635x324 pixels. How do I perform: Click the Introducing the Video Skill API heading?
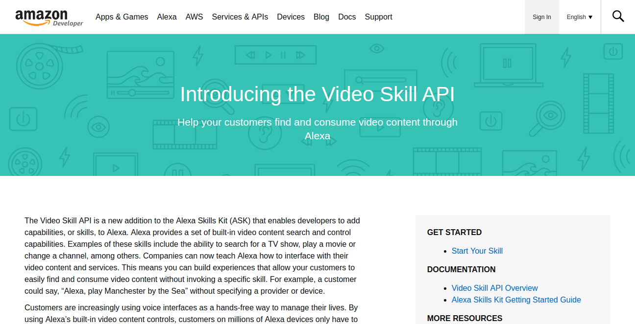[317, 94]
